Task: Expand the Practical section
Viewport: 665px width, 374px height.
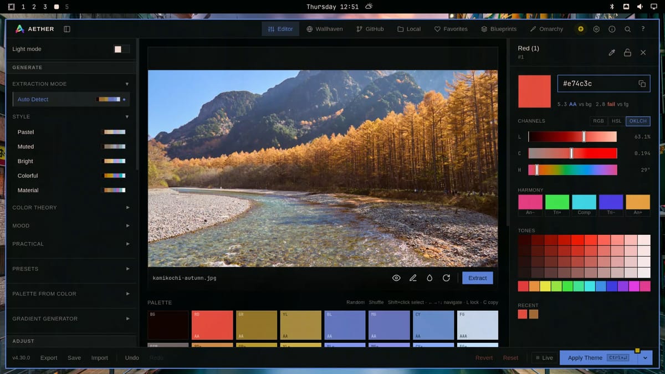Action: click(71, 244)
